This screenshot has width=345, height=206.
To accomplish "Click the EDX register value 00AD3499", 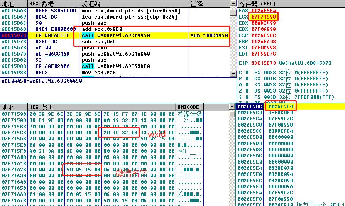I will [264, 23].
